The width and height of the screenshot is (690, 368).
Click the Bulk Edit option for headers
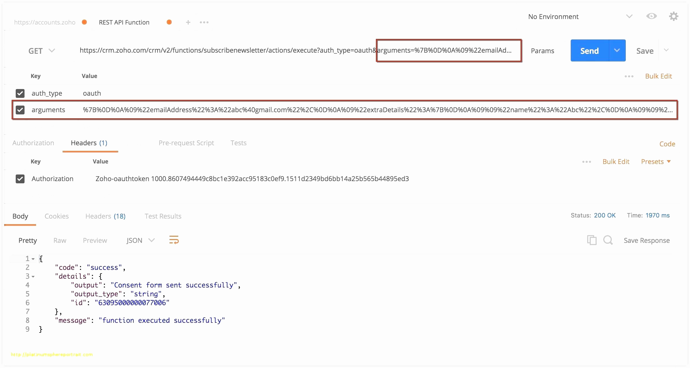[616, 162]
